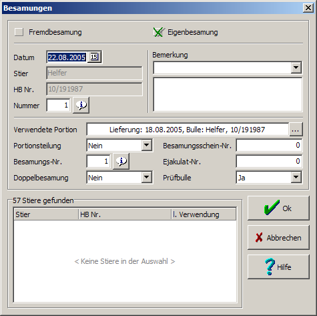Screen dimensions: 317x316
Task: Expand the Bemerkung dropdown list
Action: pos(296,67)
